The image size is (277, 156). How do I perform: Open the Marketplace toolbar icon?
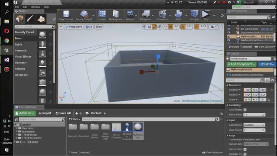tap(116, 16)
